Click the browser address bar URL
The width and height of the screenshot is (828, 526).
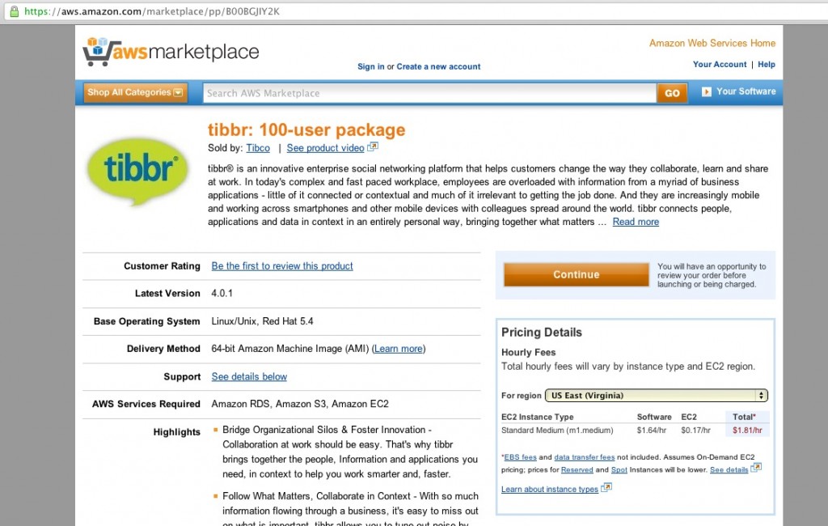152,11
